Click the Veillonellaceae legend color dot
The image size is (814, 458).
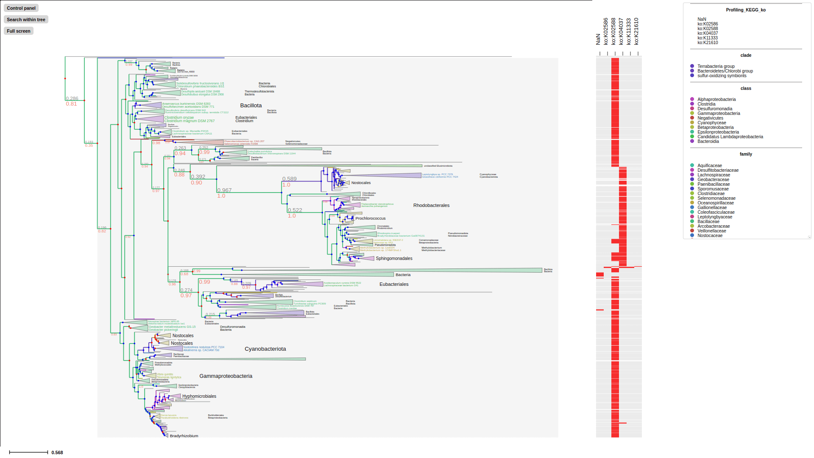[692, 231]
